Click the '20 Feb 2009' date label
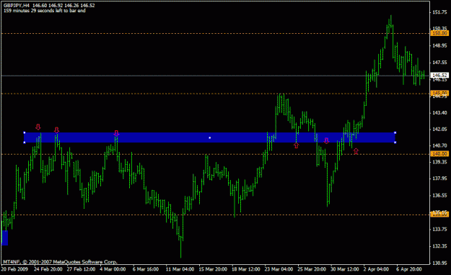The image size is (451, 275). tap(14, 269)
